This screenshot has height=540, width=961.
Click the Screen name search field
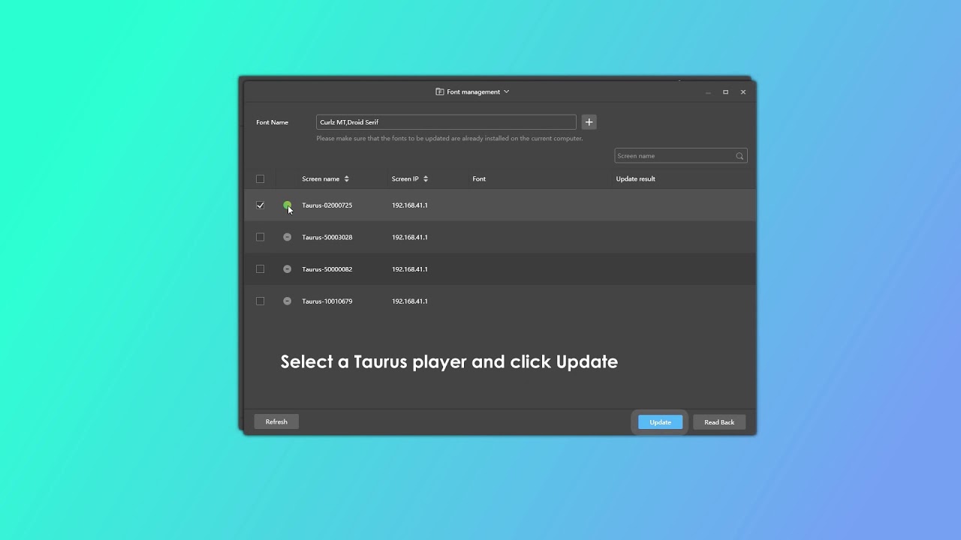[680, 156]
